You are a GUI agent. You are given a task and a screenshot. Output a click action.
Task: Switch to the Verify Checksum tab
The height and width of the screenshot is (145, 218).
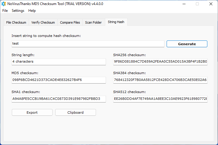point(43,22)
